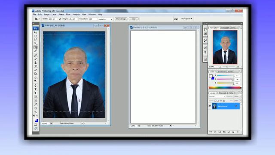The width and height of the screenshot is (275, 155).
Task: Select the Blur tool
Action: point(35,77)
